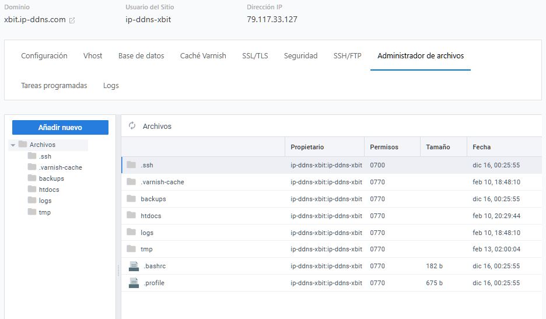Open the SSH/FTP tab
Screen dimensions: 546x319
pos(347,56)
